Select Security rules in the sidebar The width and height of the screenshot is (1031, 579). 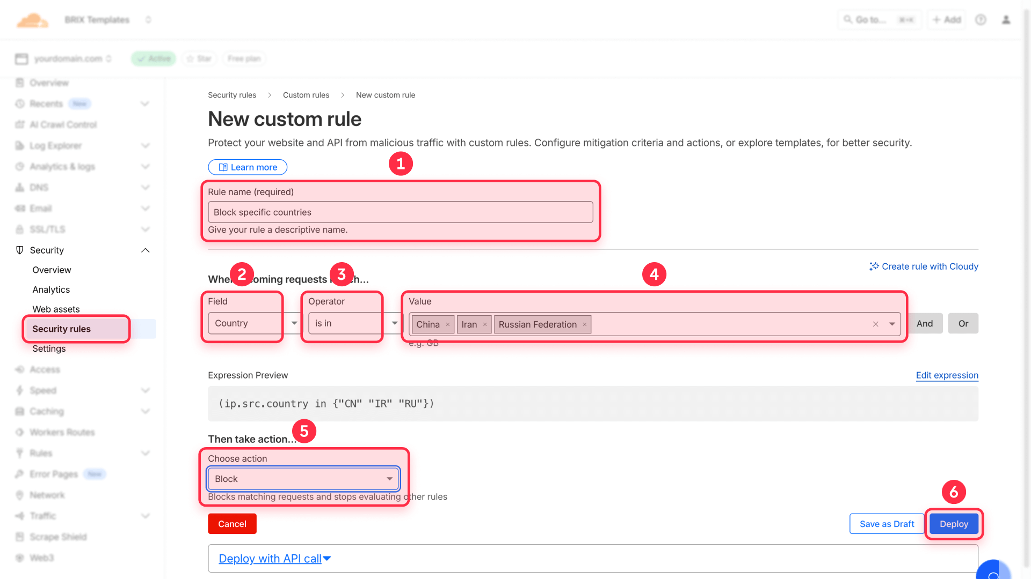62,329
